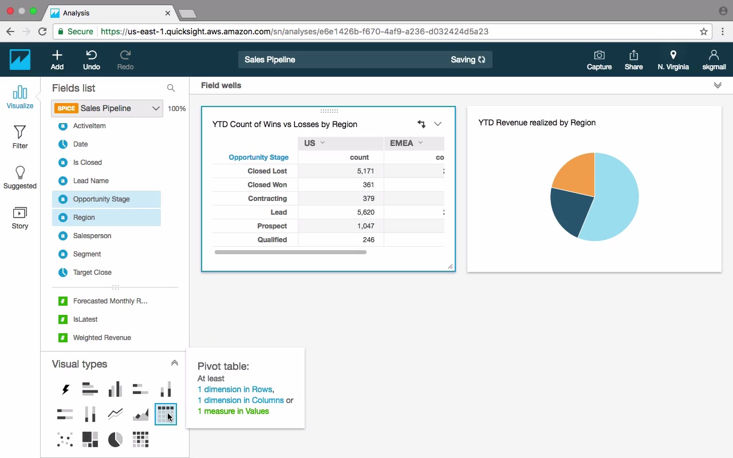The height and width of the screenshot is (458, 733).
Task: Search the fields list with magnifier icon
Action: (x=171, y=88)
